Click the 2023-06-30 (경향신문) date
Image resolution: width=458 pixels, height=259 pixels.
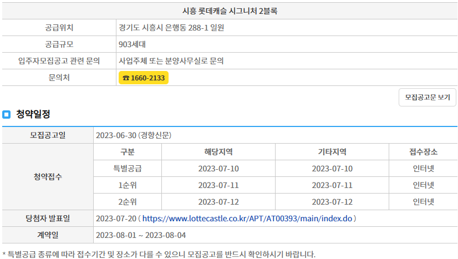(x=134, y=135)
